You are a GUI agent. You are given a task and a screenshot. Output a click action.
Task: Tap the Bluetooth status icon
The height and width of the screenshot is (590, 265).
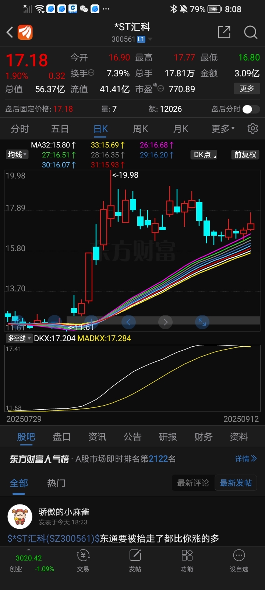click(173, 9)
